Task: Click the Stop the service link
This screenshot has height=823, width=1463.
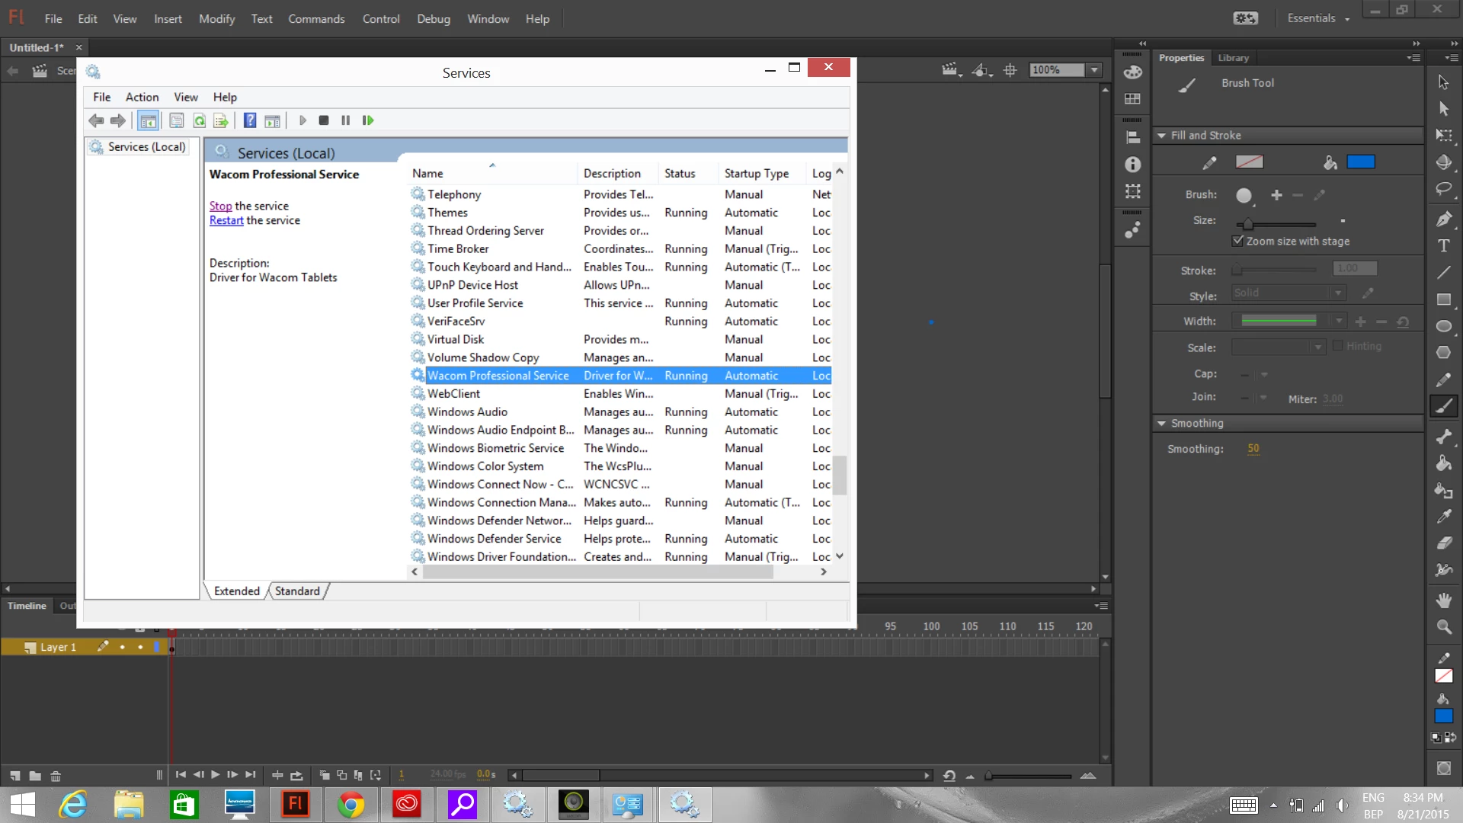Action: point(220,206)
